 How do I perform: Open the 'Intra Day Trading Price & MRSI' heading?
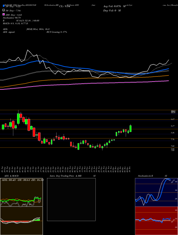coord(73,176)
